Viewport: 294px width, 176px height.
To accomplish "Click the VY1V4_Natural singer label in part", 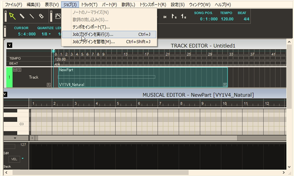I will [72, 85].
